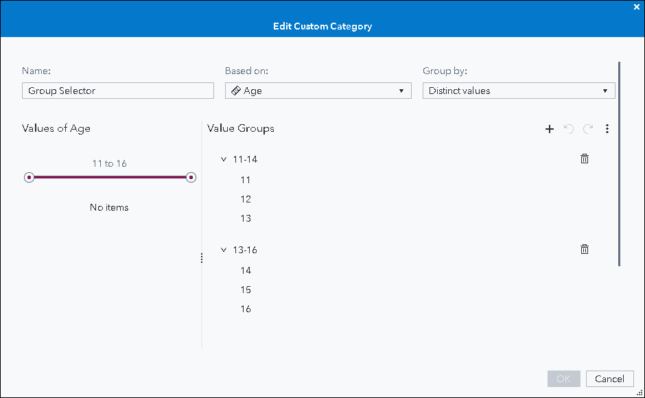Screen dimensions: 645x398
Task: Open the three-dot more options menu
Action: [607, 129]
